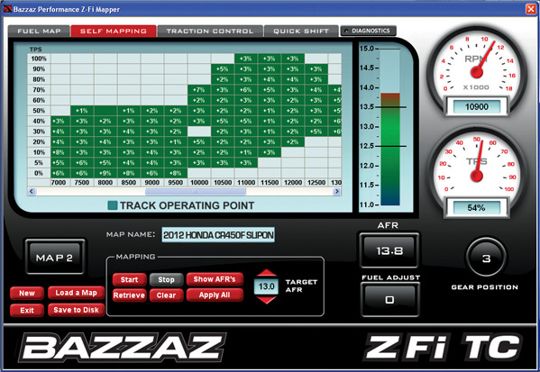
Task: Click the 100% TPS row header
Action: tap(39, 59)
